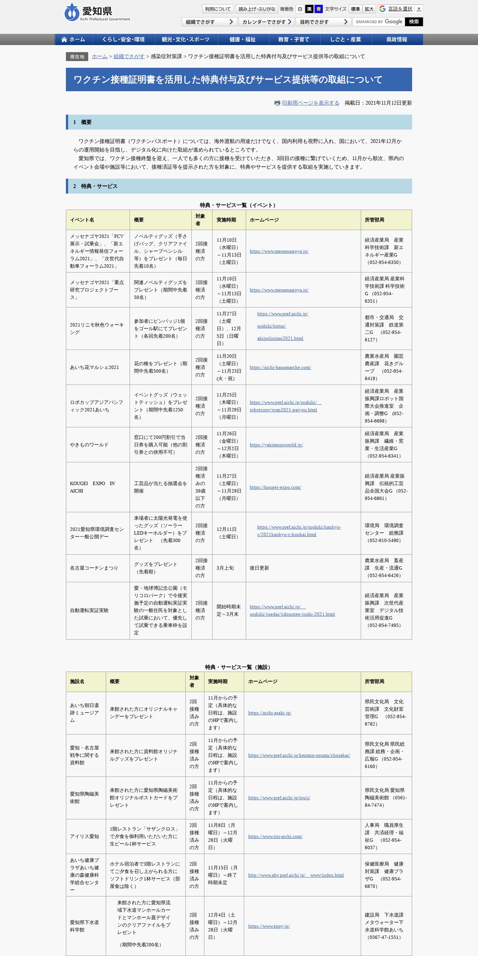Open 健康・福祉 menu
This screenshot has height=956, width=478.
(x=243, y=39)
